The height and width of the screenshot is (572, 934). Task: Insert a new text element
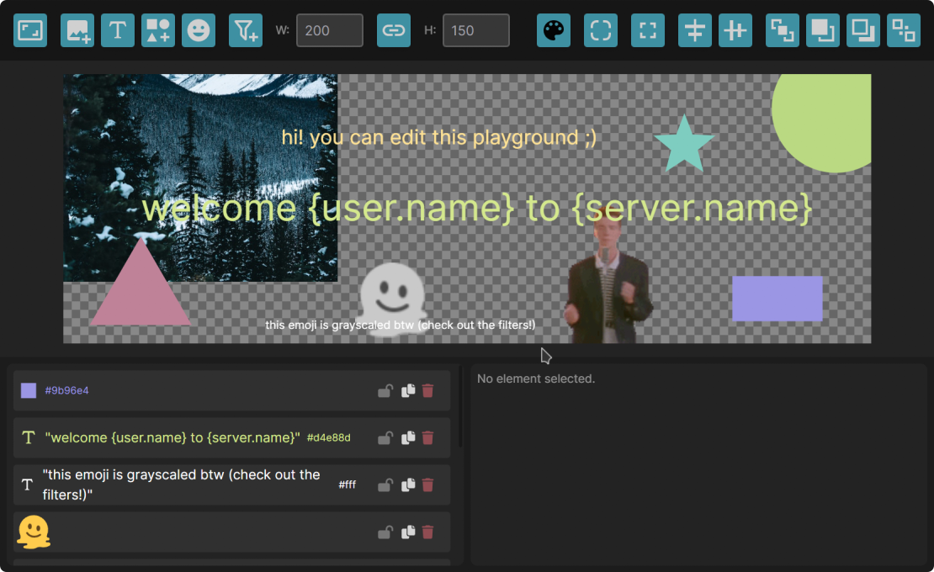117,30
